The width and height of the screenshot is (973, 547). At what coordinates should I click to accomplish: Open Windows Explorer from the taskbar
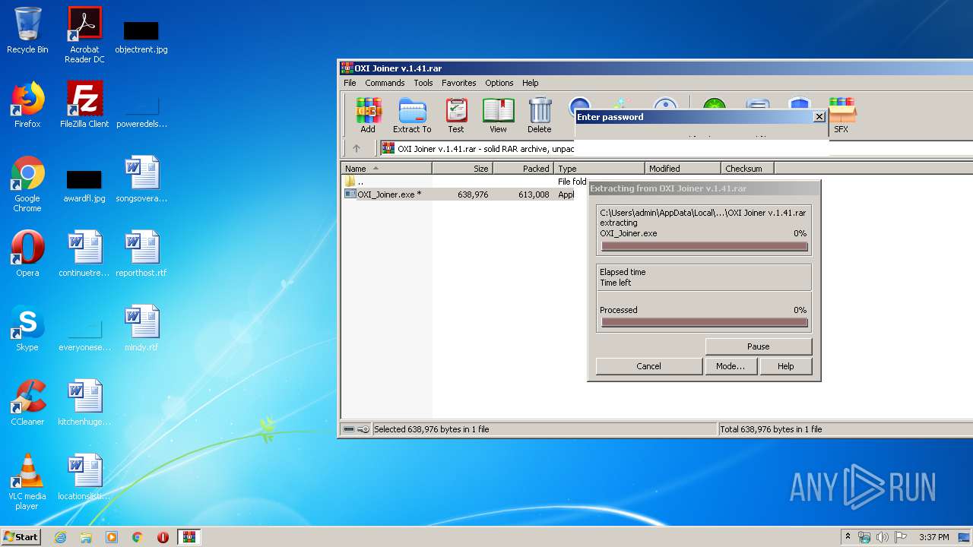point(86,537)
